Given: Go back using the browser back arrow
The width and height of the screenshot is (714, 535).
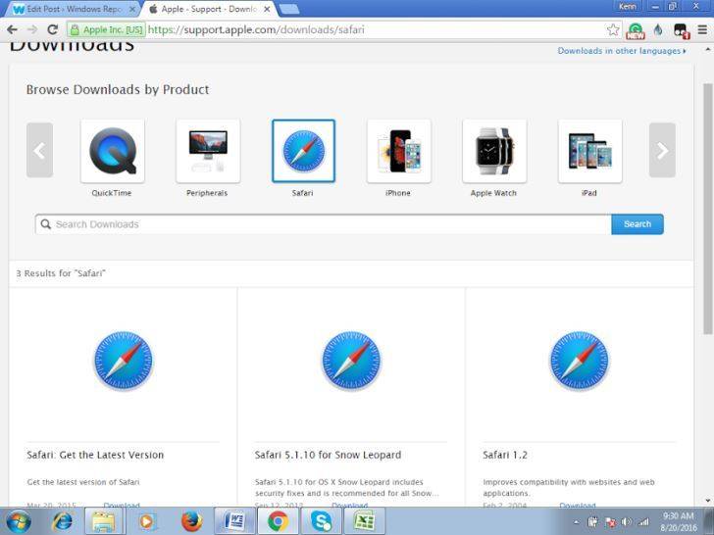Looking at the screenshot, I should point(13,29).
